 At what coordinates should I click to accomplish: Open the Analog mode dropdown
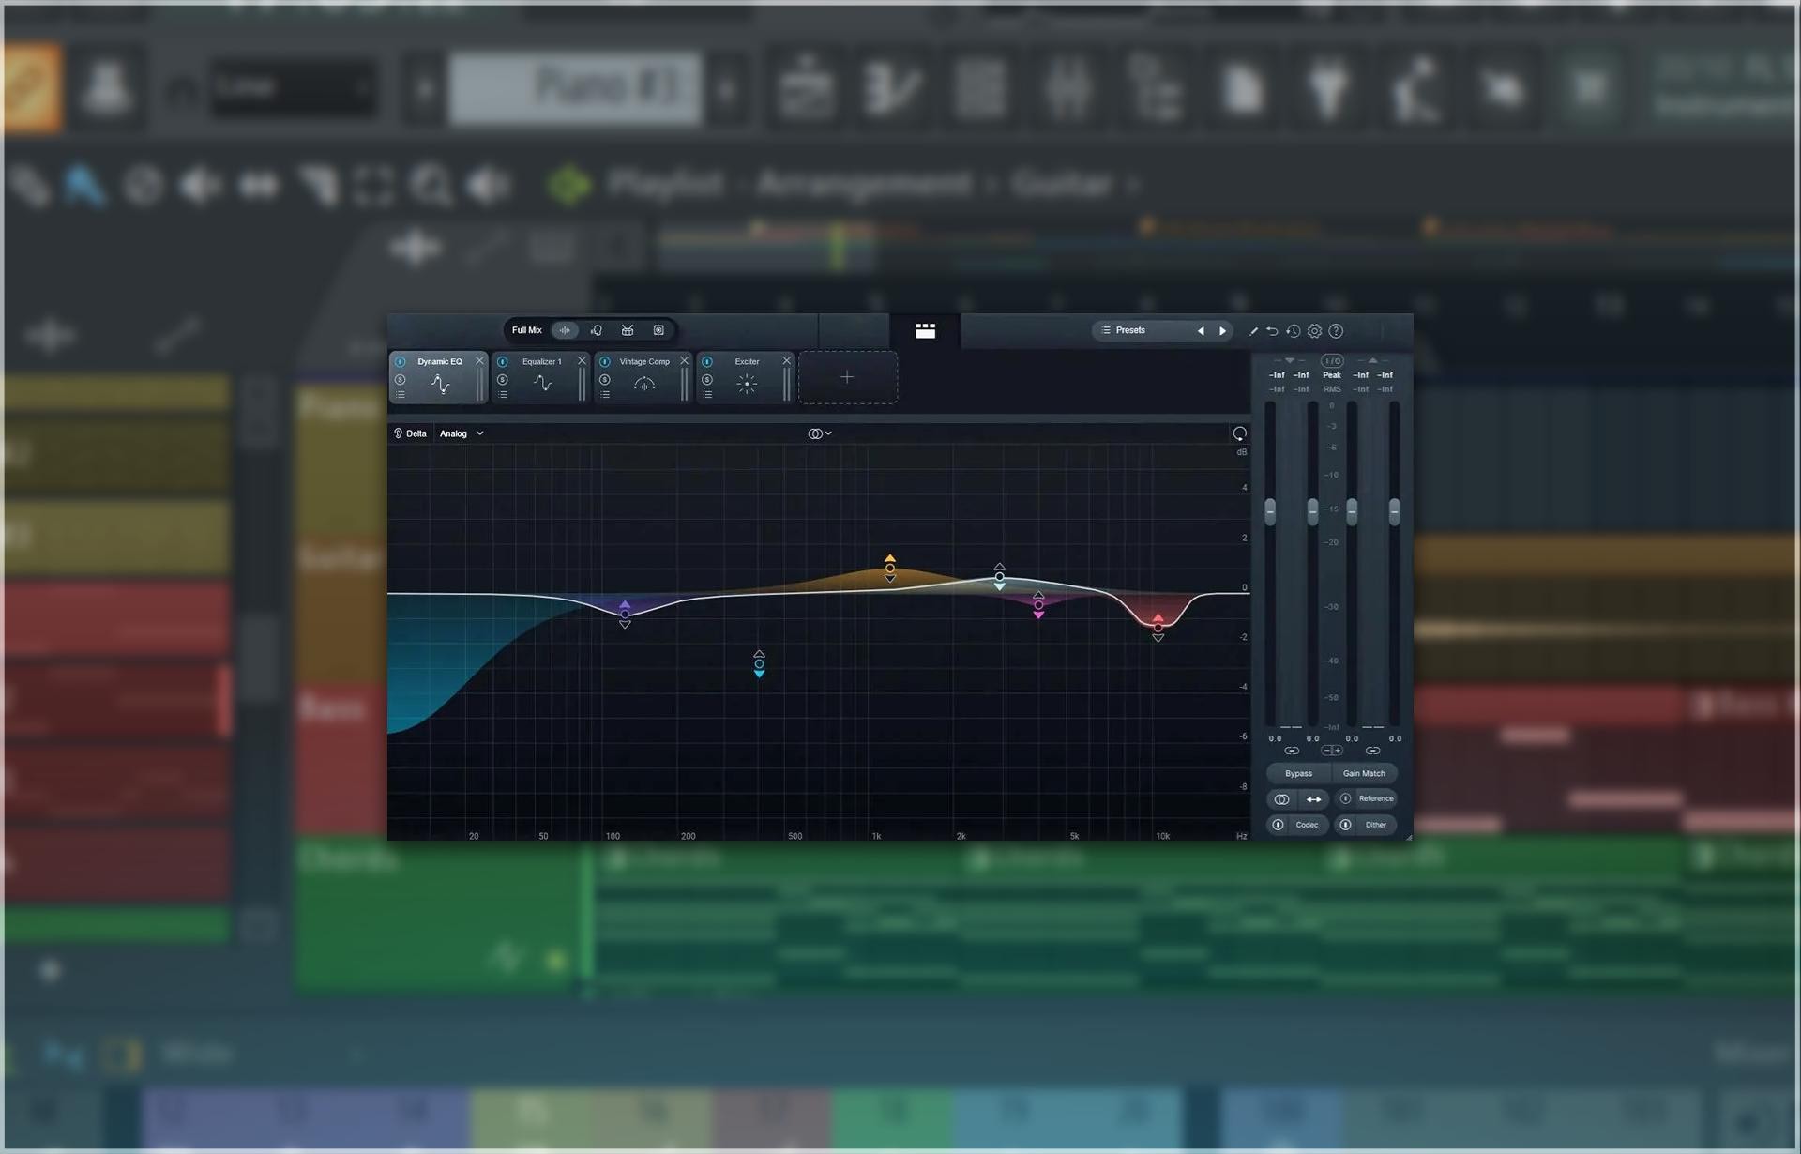462,433
